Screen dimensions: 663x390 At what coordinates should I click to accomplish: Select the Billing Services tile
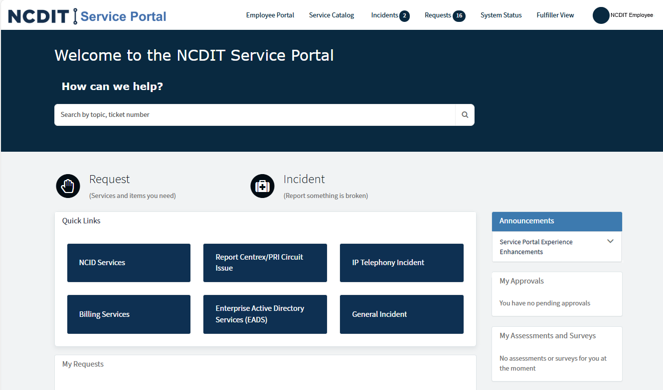tap(129, 314)
